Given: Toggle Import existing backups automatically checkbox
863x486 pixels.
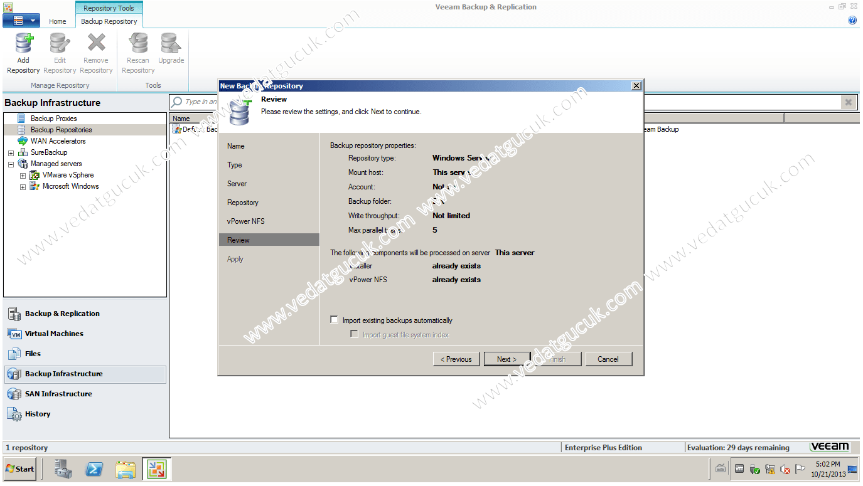Looking at the screenshot, I should pos(334,320).
